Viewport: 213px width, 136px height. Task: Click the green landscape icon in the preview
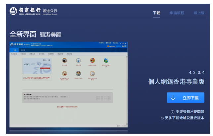(x=106, y=60)
